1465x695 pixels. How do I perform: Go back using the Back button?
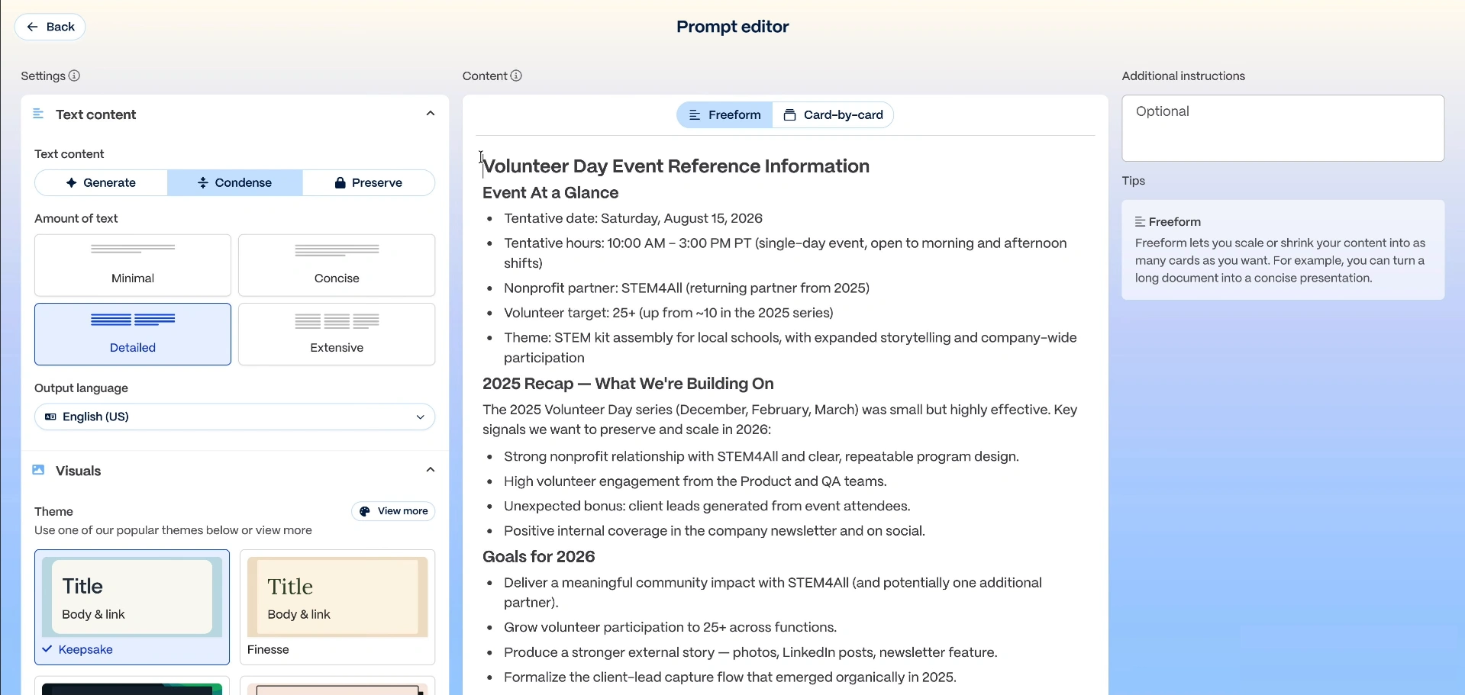click(50, 27)
